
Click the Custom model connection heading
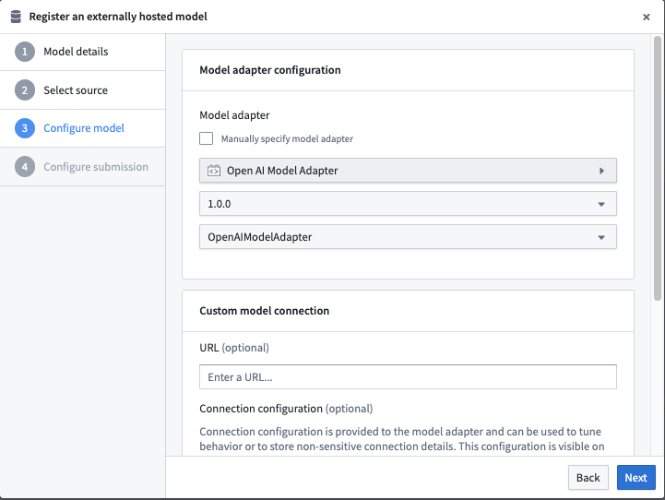[x=264, y=311]
